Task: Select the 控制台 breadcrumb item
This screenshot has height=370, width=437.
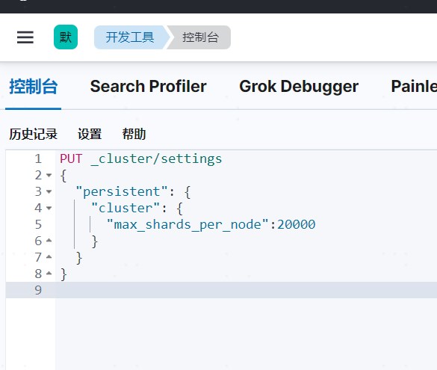Action: pos(200,37)
